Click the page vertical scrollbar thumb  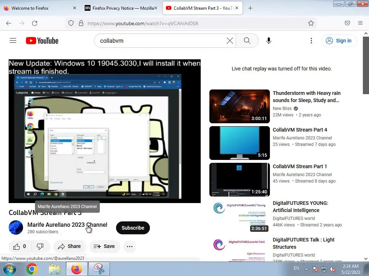pyautogui.click(x=366, y=65)
